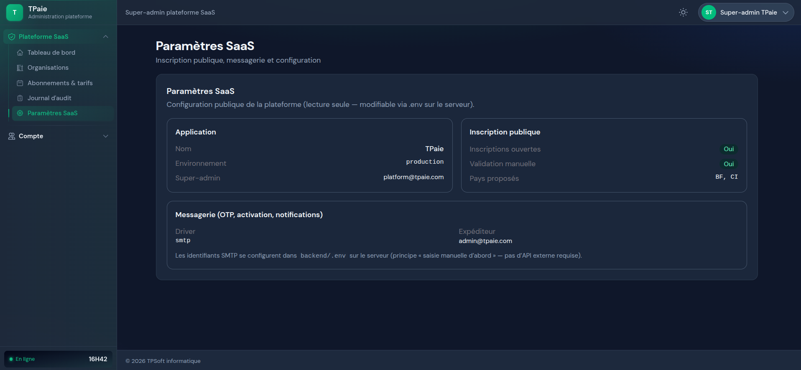Toggle the light/dark theme sun icon

click(x=683, y=13)
